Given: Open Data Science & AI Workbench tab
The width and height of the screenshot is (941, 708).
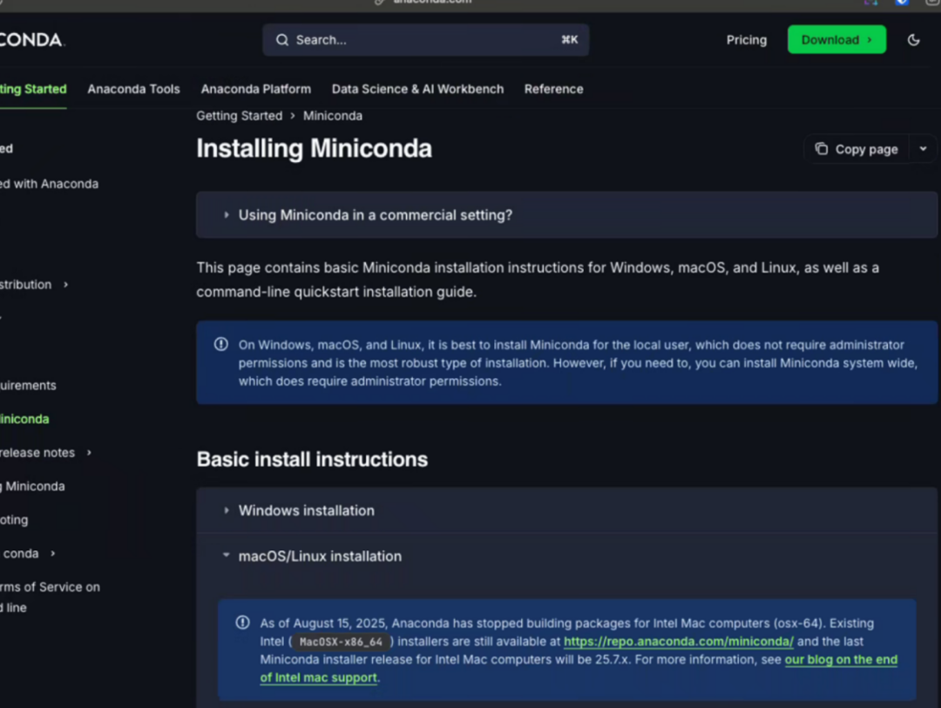Looking at the screenshot, I should pyautogui.click(x=417, y=89).
